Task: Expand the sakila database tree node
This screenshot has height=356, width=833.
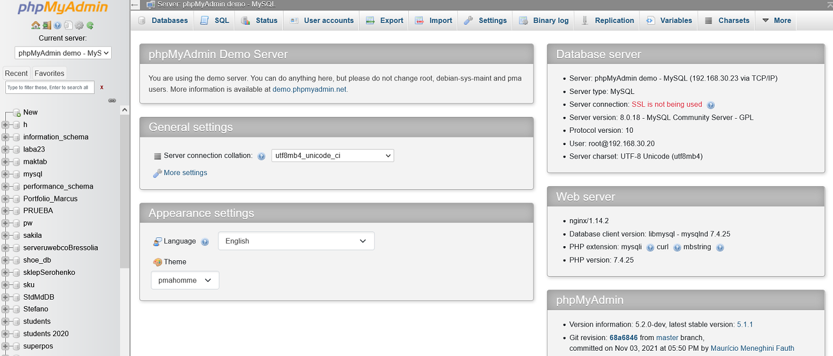Action: pos(5,236)
